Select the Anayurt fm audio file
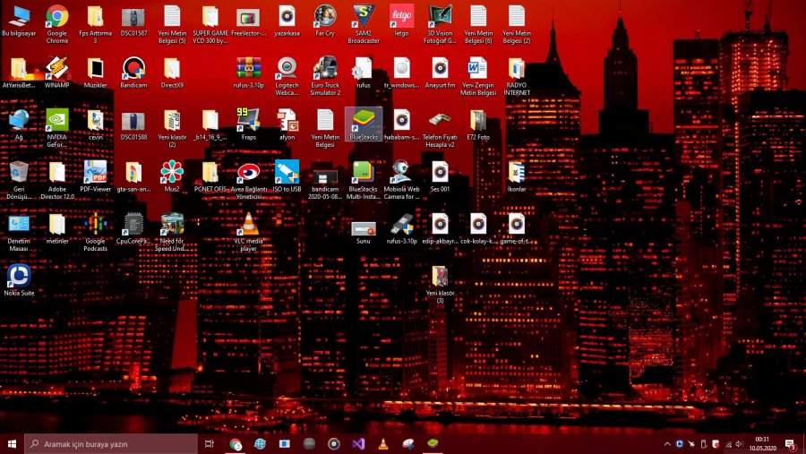 pyautogui.click(x=440, y=73)
